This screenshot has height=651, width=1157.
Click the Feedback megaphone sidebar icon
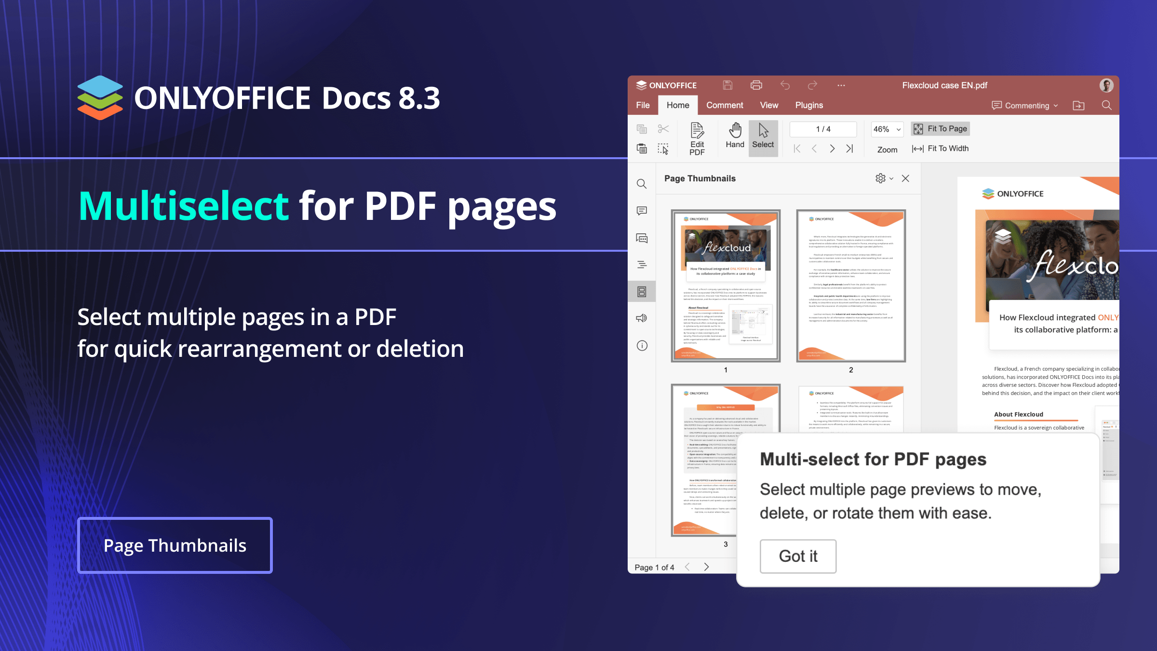coord(642,318)
